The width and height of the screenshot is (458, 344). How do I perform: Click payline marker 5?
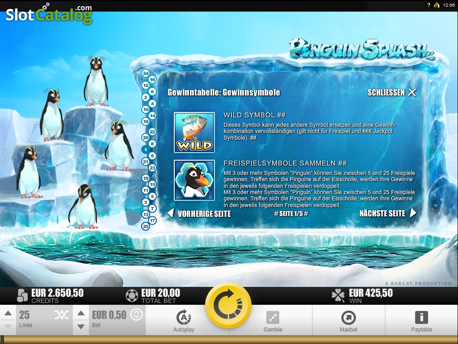[x=152, y=196]
